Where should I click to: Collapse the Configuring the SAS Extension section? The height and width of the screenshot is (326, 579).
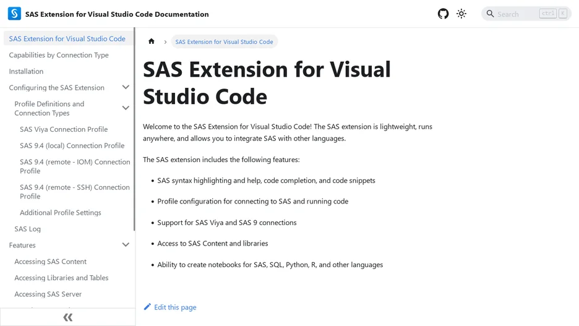click(x=126, y=87)
